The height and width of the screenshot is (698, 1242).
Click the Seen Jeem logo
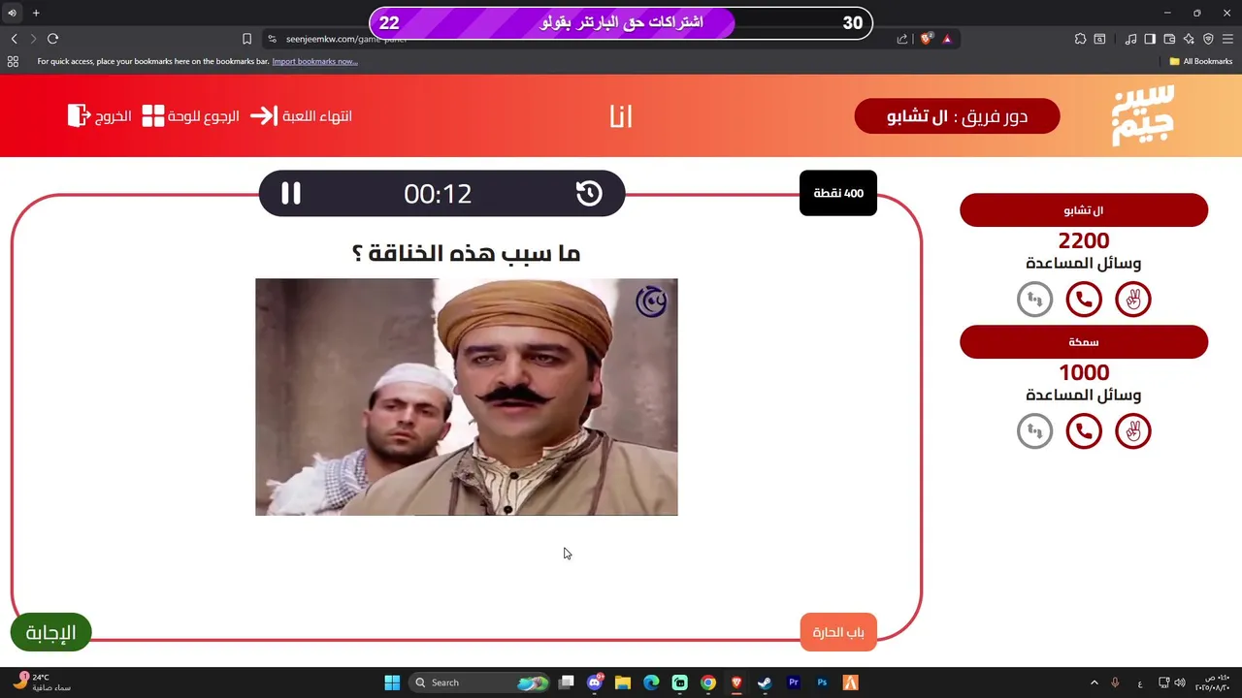pos(1143,115)
